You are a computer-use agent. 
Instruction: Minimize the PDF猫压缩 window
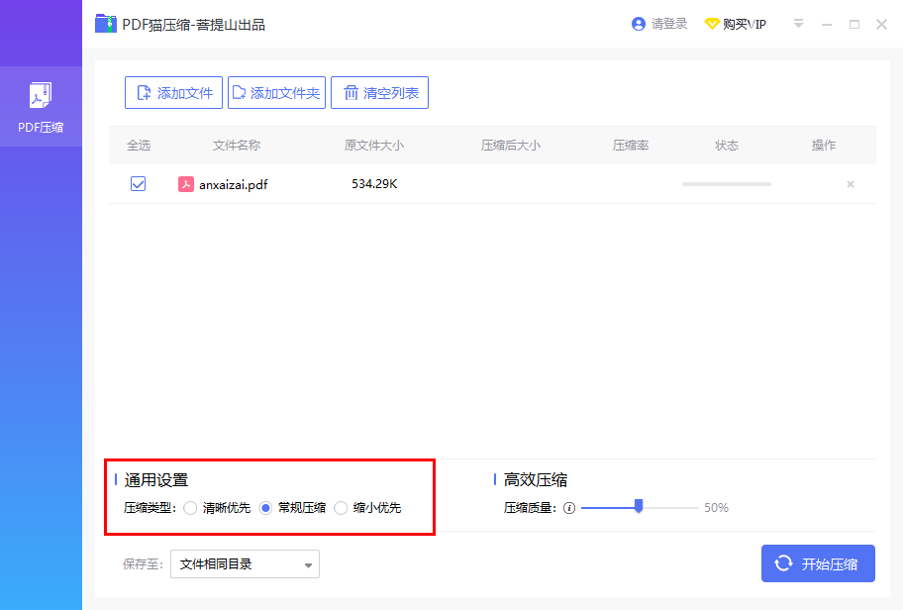827,25
